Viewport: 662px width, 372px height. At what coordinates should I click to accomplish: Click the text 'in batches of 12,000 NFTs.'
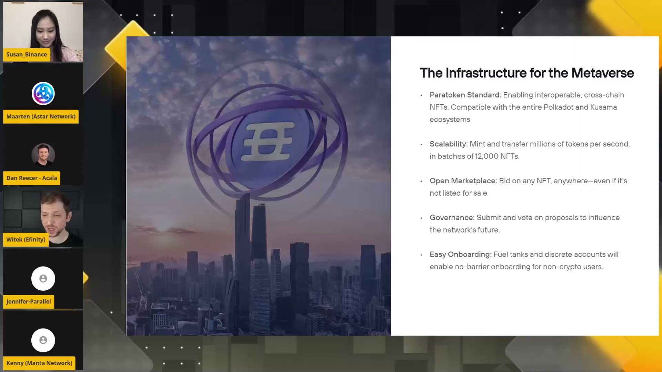[474, 156]
